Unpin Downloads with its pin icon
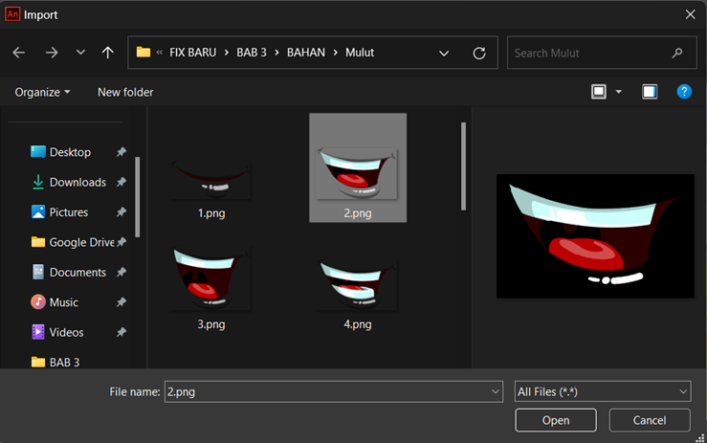This screenshot has width=707, height=443. [x=121, y=182]
